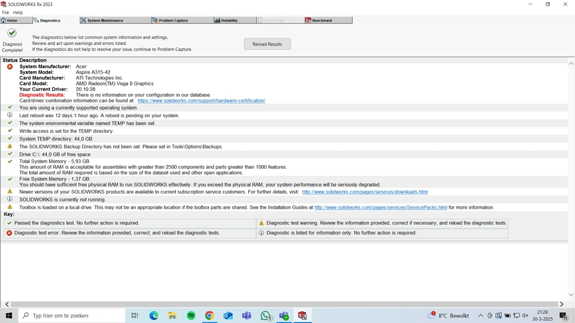
Task: Click the Diagnosis Complete checkmark icon
Action: 12,33
